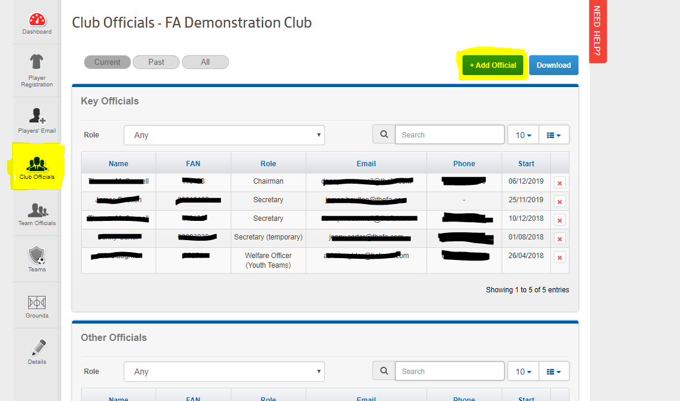Viewport: 680px width, 401px height.
Task: Sort Key Officials by Start column
Action: click(526, 163)
